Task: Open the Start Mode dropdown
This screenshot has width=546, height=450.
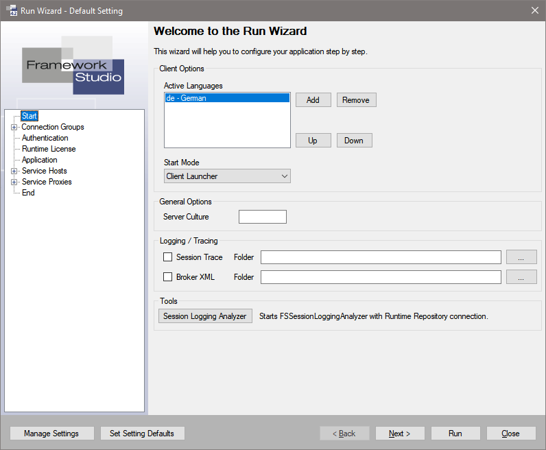Action: [x=227, y=176]
